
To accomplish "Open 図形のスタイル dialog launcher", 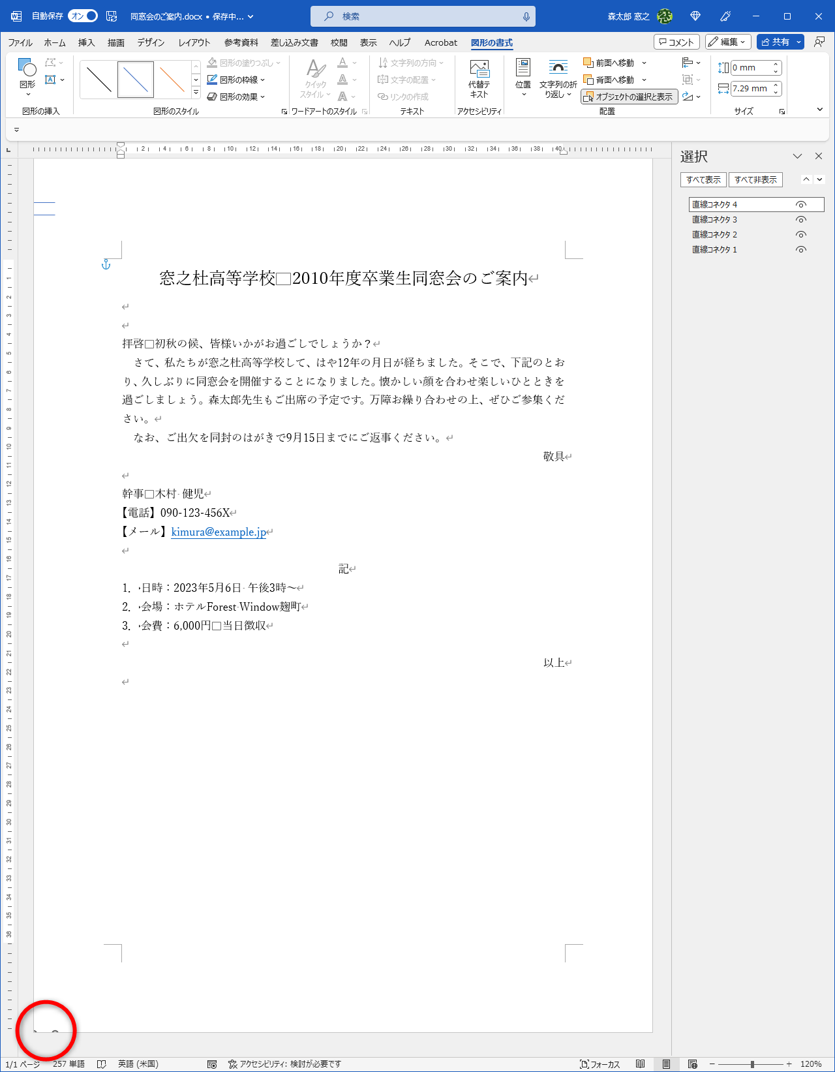I will point(284,112).
